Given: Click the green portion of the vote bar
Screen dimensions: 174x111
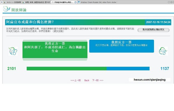Looking at the screenshot, I should pos(67,68).
